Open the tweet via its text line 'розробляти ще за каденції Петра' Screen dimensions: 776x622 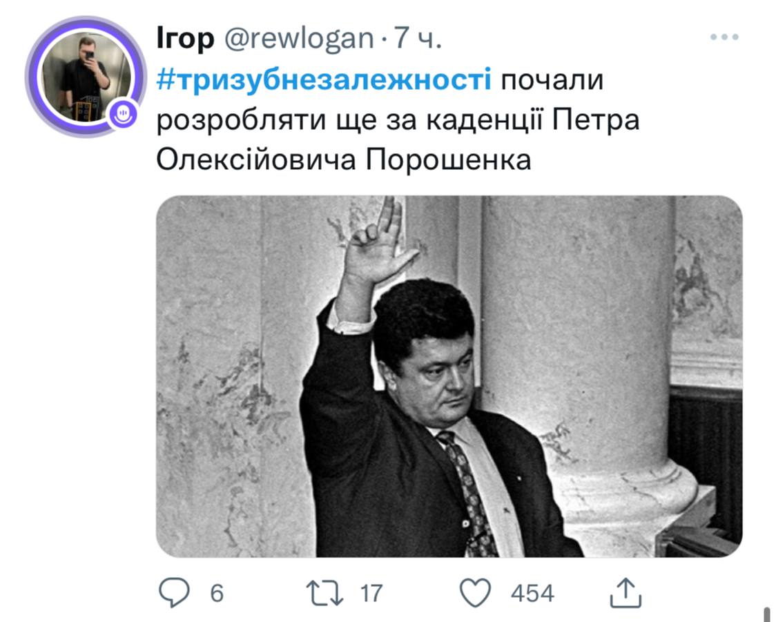point(398,120)
